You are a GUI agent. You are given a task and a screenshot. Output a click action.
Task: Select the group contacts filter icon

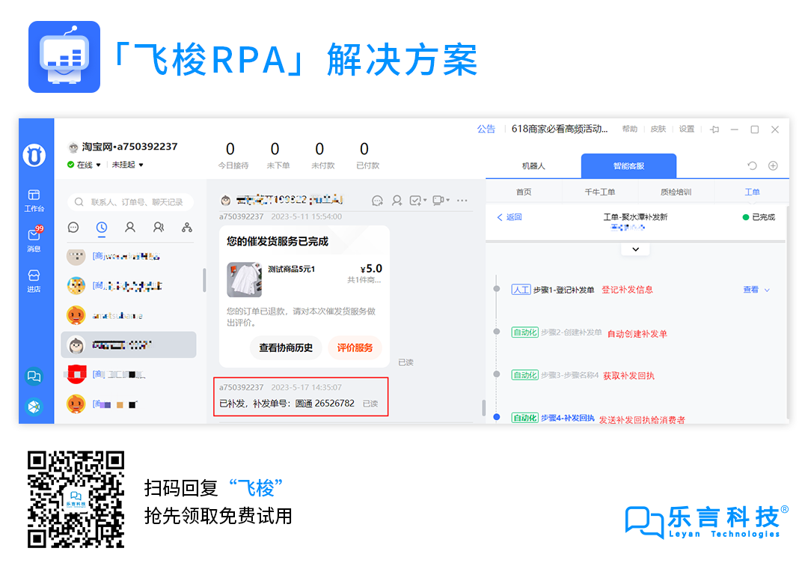point(159,228)
